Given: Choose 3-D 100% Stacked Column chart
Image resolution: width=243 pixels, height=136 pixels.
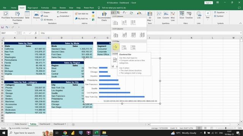Looking at the screenshot, I should click(133, 35).
